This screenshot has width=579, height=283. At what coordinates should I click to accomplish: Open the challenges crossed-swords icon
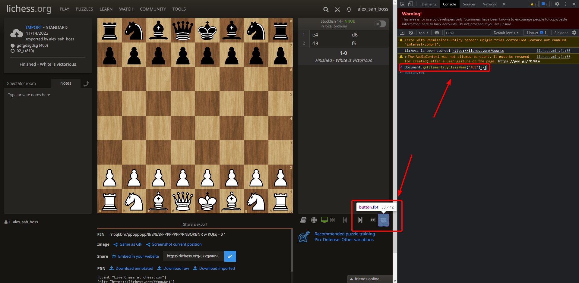click(x=337, y=9)
